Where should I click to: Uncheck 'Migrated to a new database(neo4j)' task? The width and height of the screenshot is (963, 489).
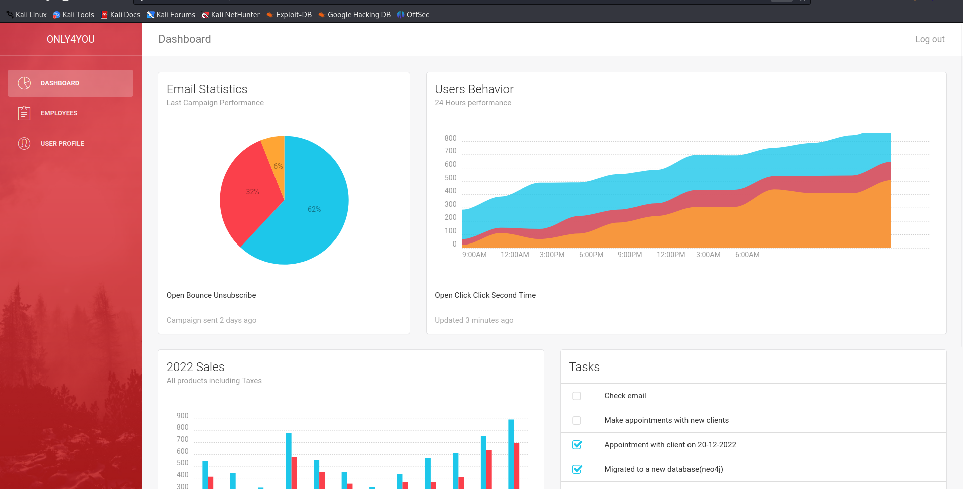[577, 469]
